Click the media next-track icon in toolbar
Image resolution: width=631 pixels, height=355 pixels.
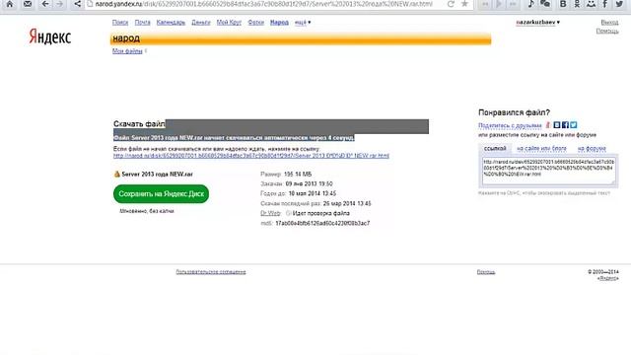pos(513,4)
